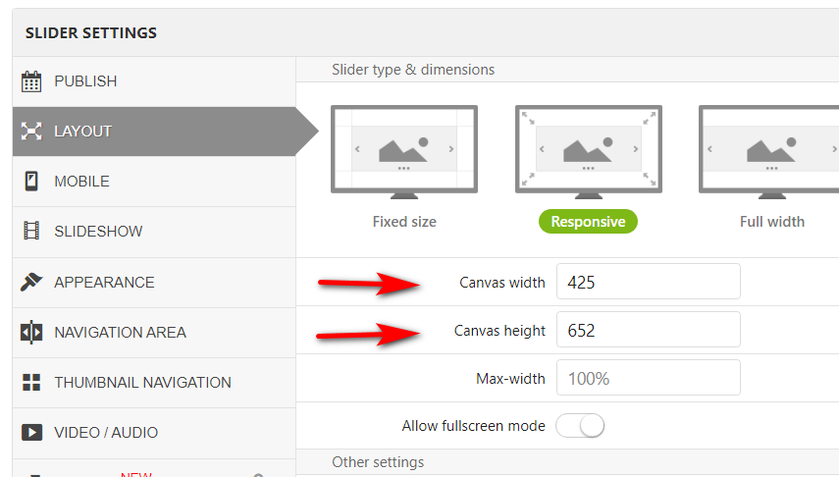Switch to the Slideshow tab
This screenshot has width=839, height=477.
coord(98,232)
